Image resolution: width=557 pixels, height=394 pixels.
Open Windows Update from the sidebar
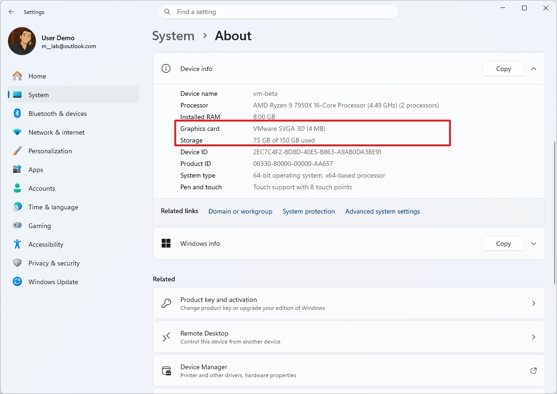pyautogui.click(x=53, y=281)
